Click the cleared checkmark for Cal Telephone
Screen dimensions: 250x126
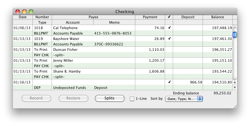click(x=169, y=28)
